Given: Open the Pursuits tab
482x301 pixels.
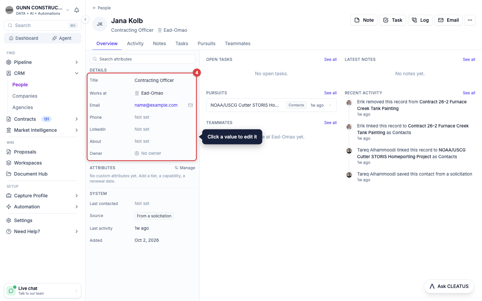Looking at the screenshot, I should [207, 43].
